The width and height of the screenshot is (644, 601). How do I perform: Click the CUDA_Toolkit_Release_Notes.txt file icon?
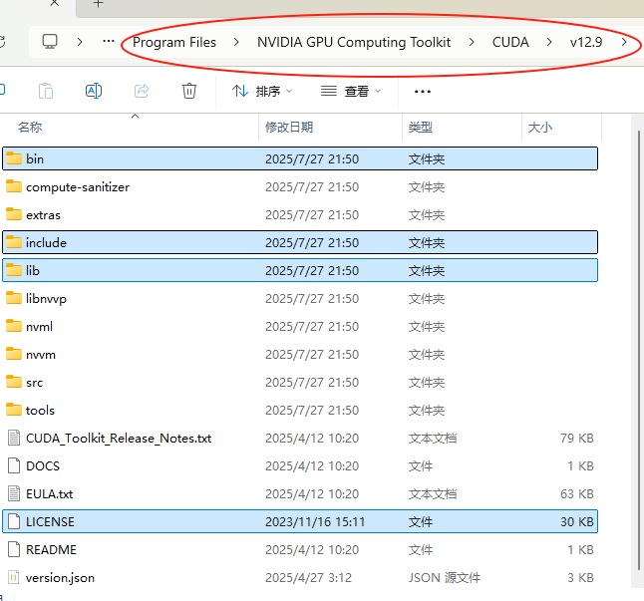click(x=14, y=438)
